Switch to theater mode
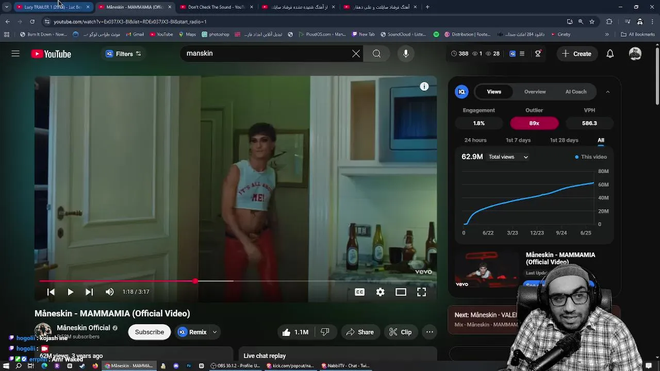This screenshot has height=371, width=660. [x=401, y=292]
